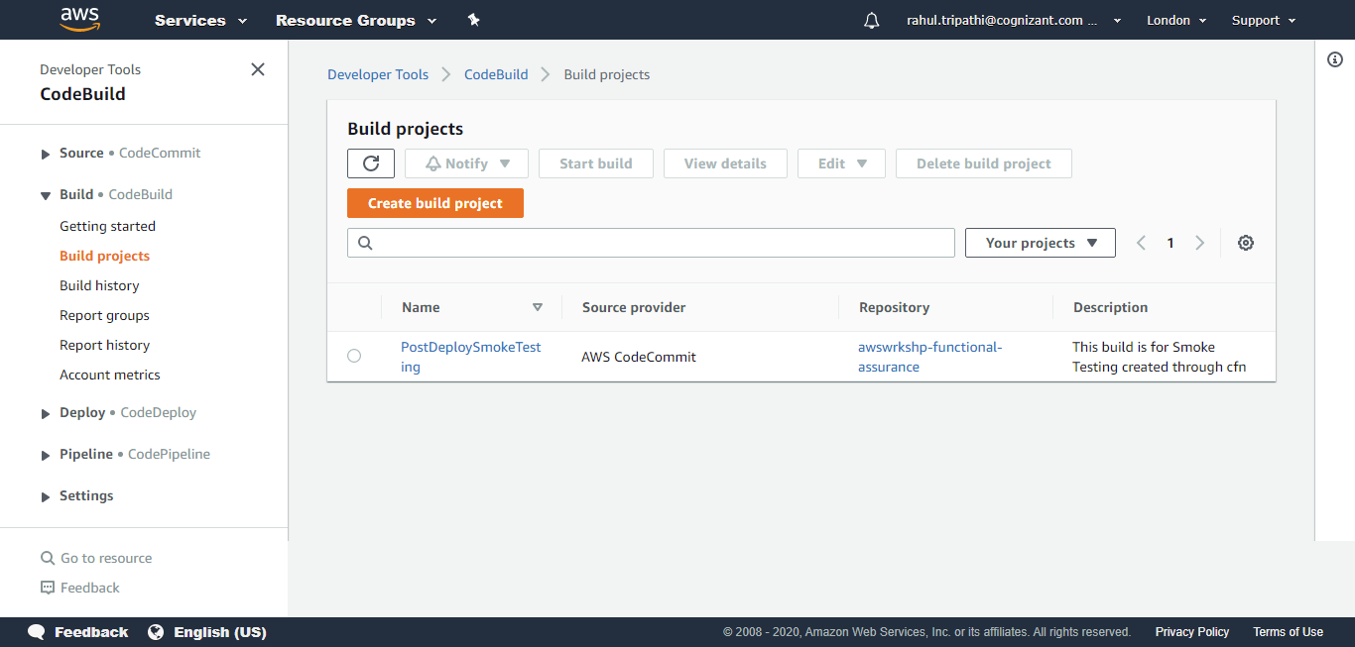
Task: Click the AWS logo home icon
Action: (80, 19)
